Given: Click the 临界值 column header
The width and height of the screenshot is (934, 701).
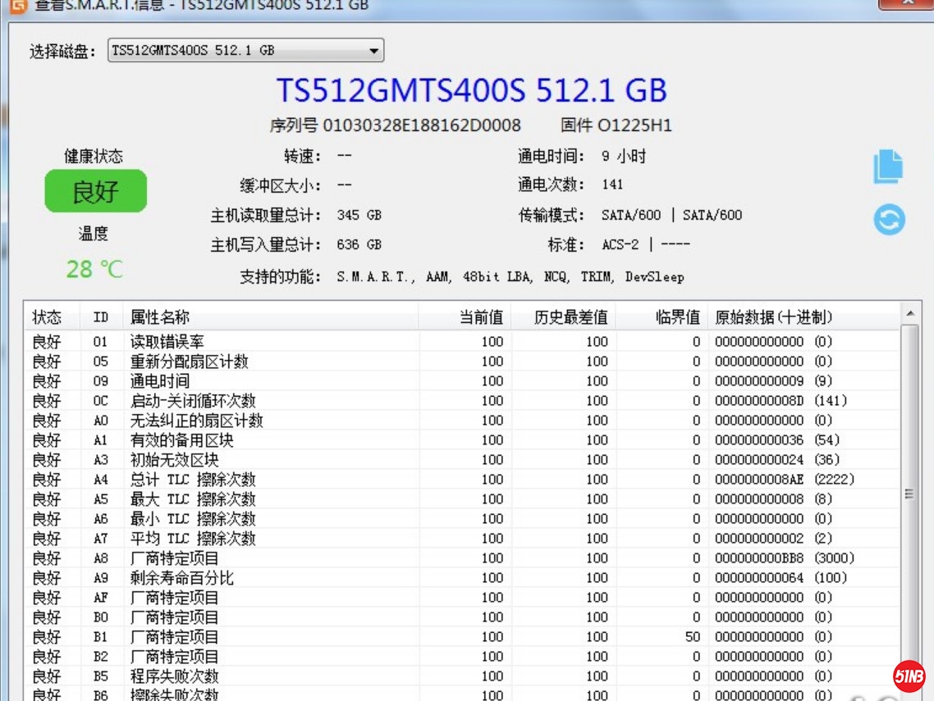Looking at the screenshot, I should pos(677,317).
